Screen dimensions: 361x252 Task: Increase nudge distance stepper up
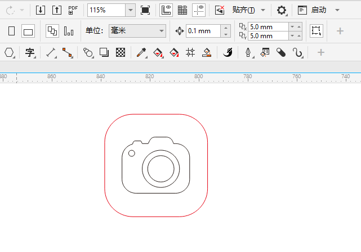(226, 28)
